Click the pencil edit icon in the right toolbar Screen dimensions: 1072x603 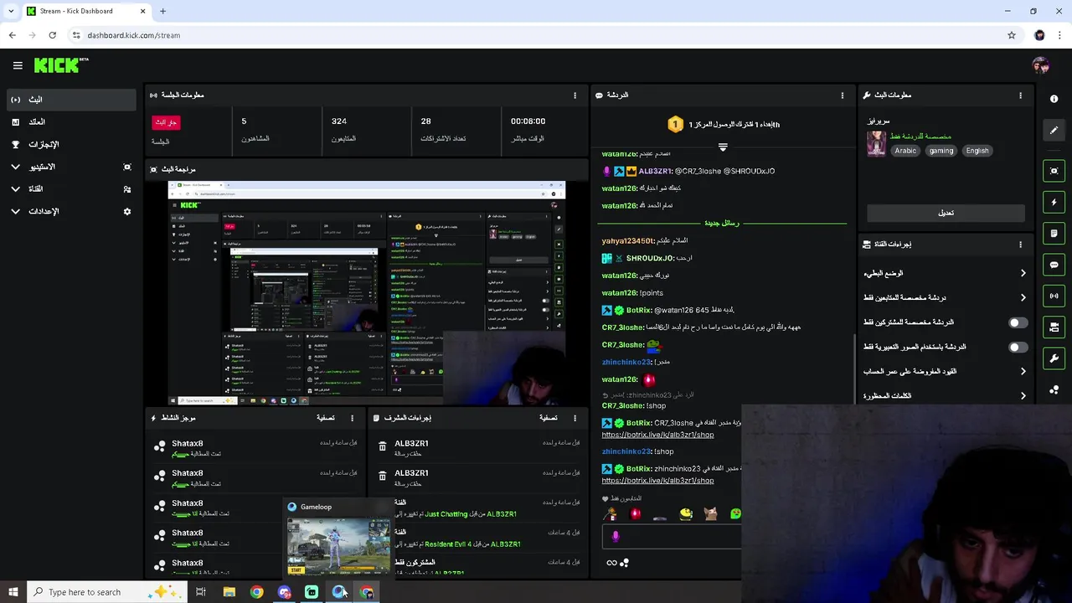pyautogui.click(x=1054, y=130)
